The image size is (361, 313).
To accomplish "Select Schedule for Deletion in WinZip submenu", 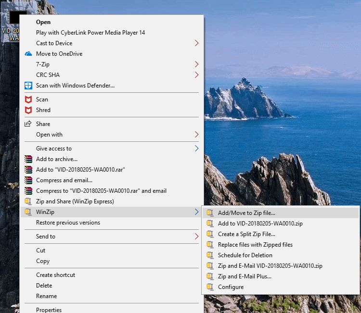I will [x=245, y=255].
